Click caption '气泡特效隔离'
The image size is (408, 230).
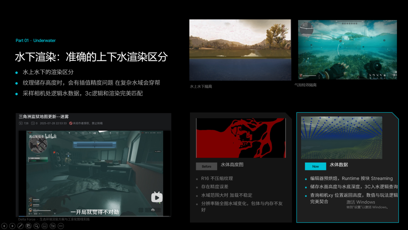tap(305, 85)
